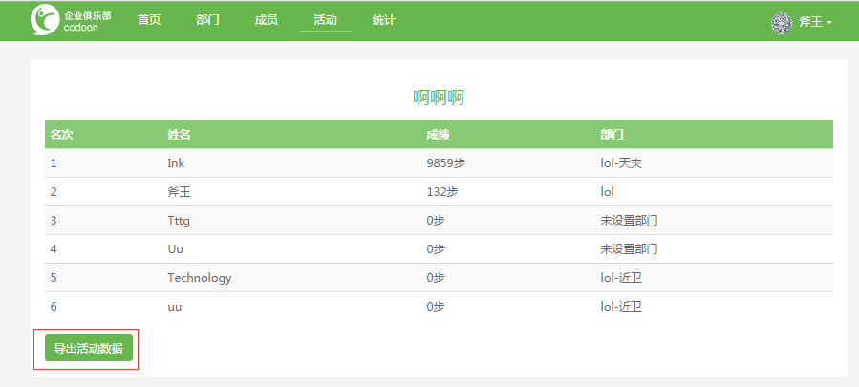Click the 导出活动数据 button
This screenshot has height=387, width=859.
click(89, 348)
